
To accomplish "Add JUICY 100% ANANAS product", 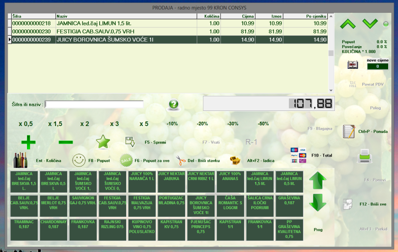I will 230,181.
